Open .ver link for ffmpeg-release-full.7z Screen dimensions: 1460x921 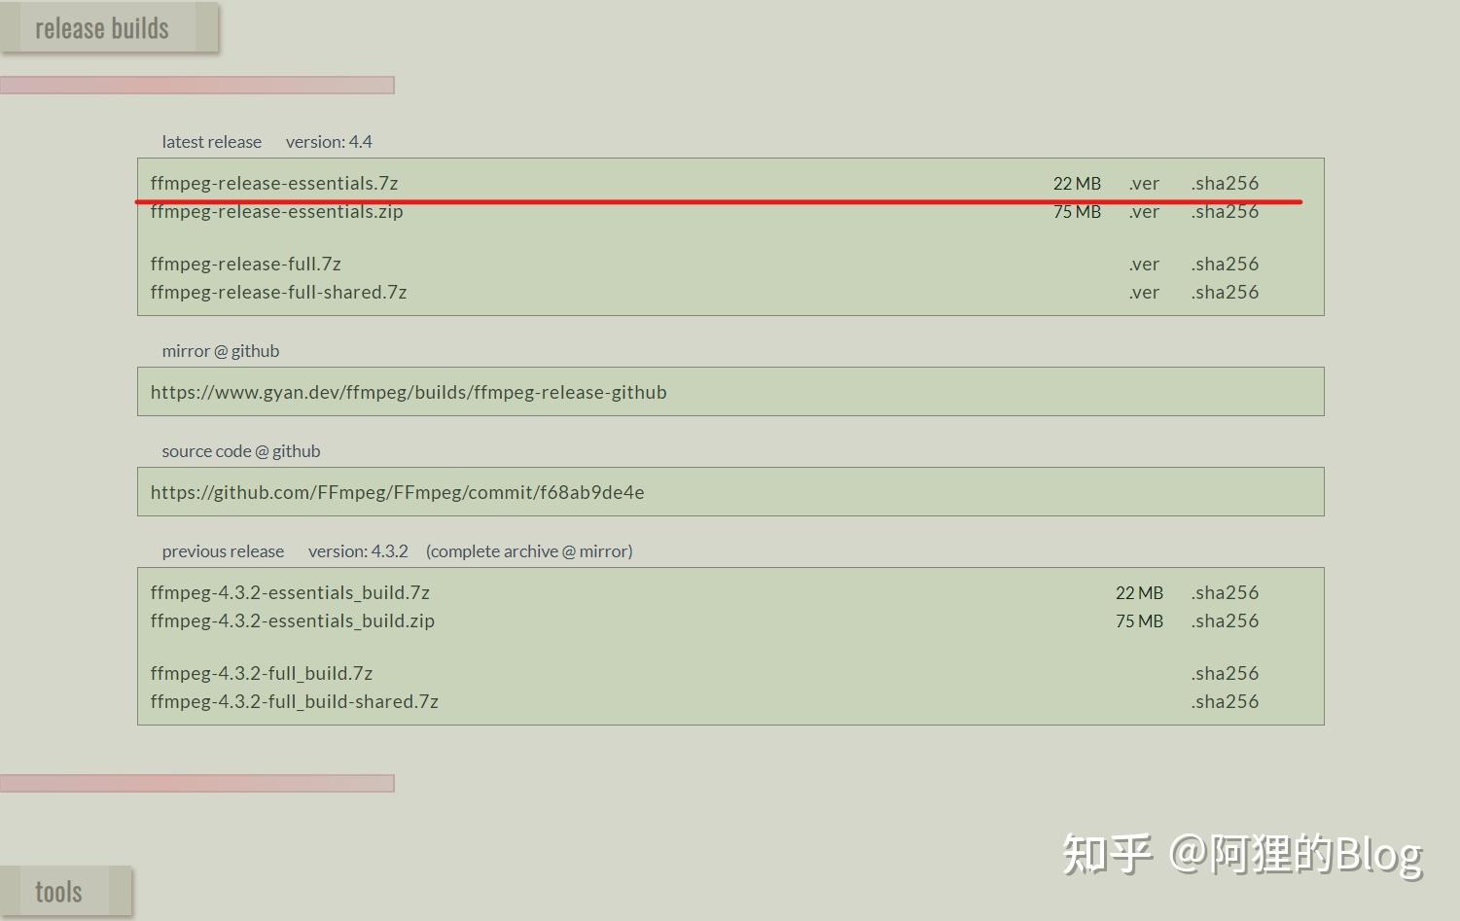(x=1144, y=264)
